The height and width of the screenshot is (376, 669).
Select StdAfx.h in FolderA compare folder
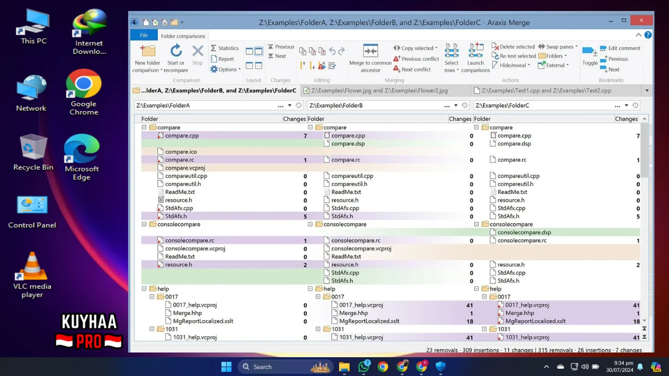176,216
